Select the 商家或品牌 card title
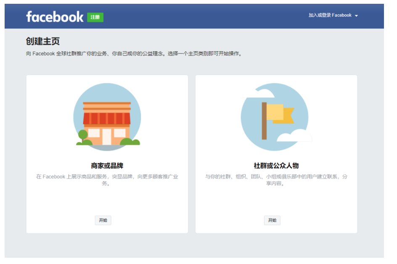397x264 pixels. [x=107, y=166]
